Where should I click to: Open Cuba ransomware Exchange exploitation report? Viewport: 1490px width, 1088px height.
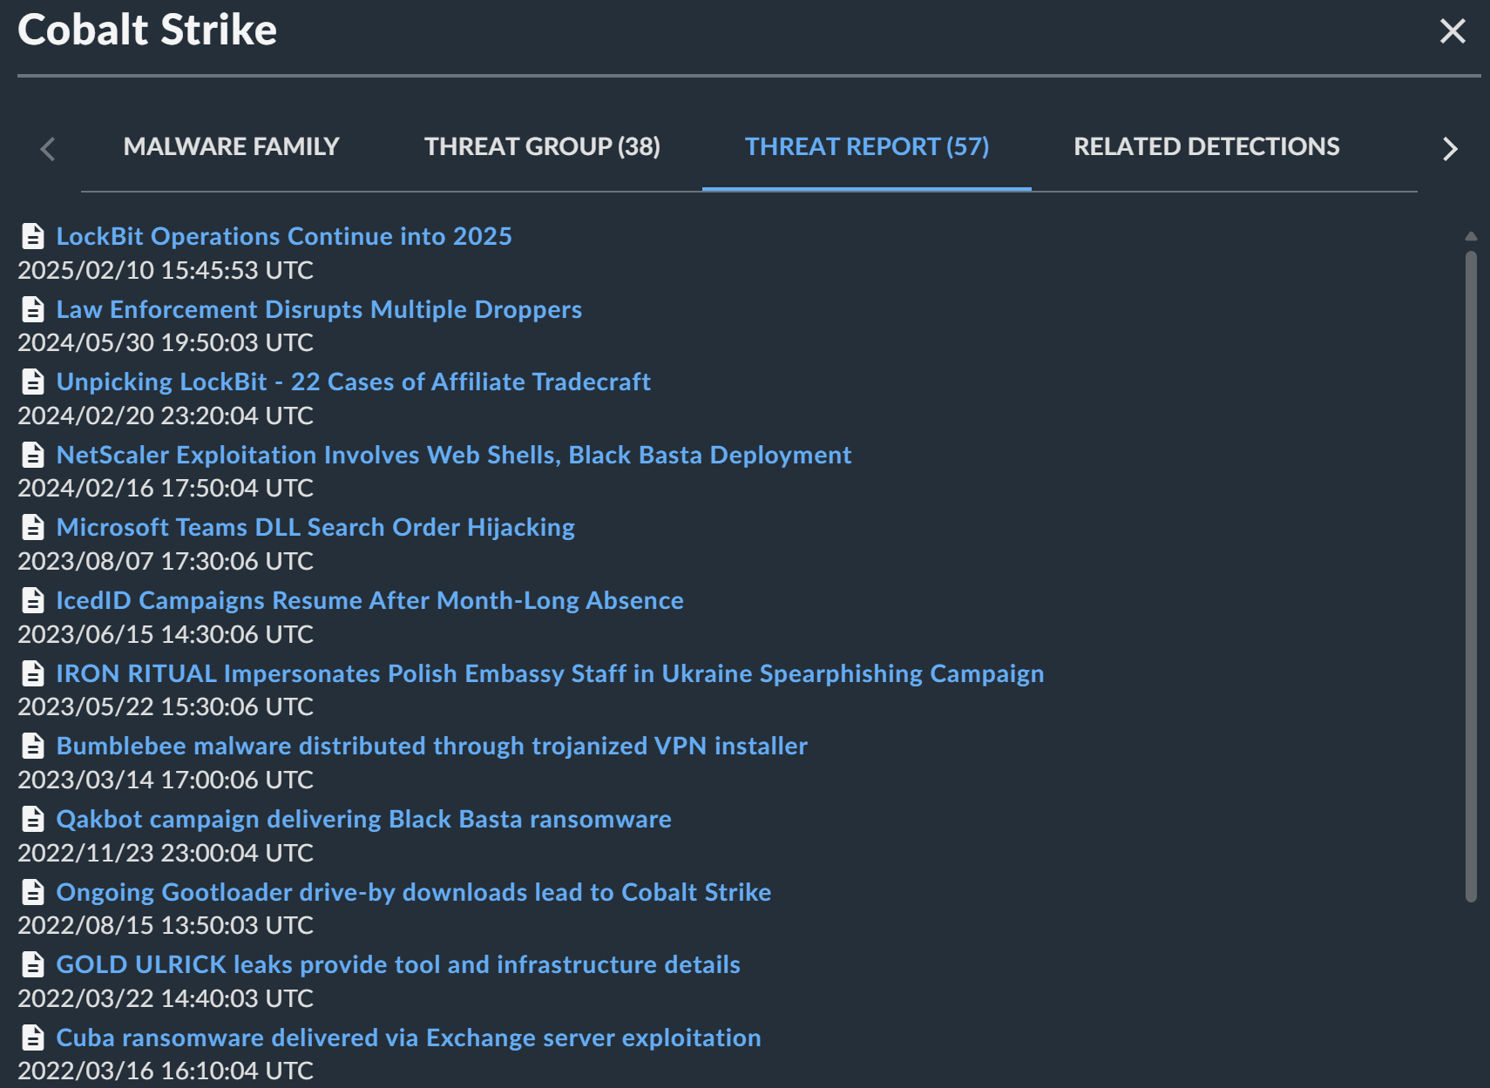coord(408,1037)
